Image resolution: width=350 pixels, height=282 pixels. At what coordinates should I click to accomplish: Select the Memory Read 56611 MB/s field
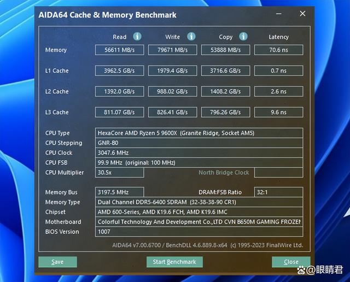[x=119, y=50]
